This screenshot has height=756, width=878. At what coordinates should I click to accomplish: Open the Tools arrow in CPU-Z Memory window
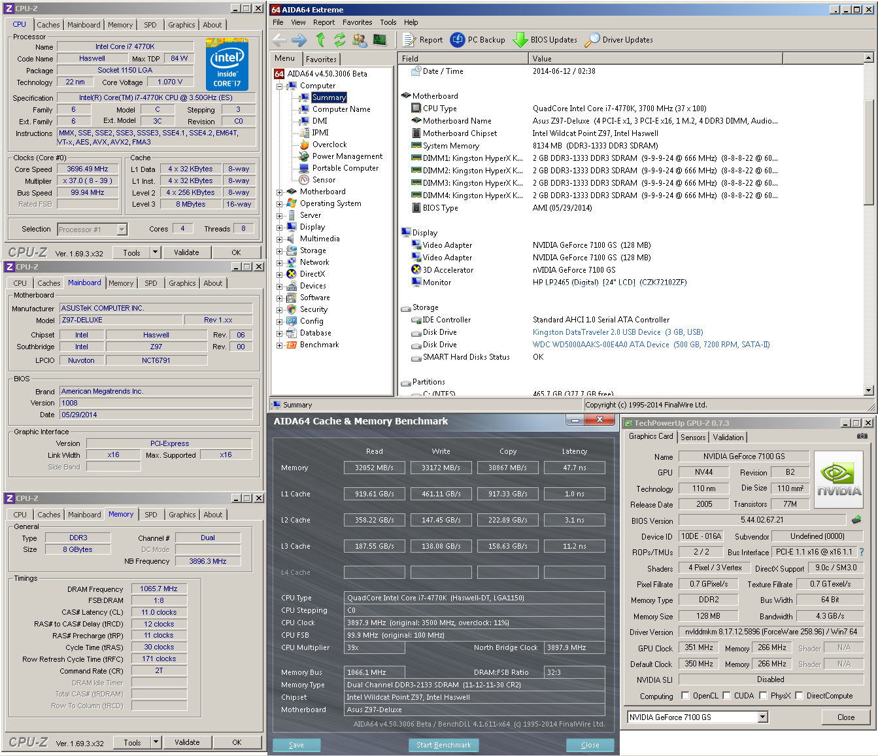click(156, 742)
